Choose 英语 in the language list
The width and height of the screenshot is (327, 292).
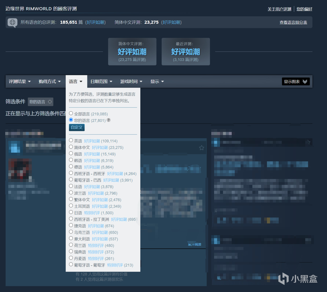pos(71,140)
